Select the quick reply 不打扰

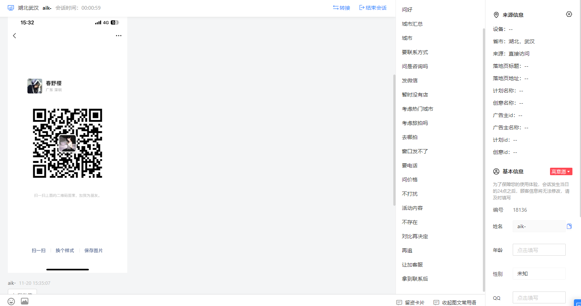tap(410, 194)
